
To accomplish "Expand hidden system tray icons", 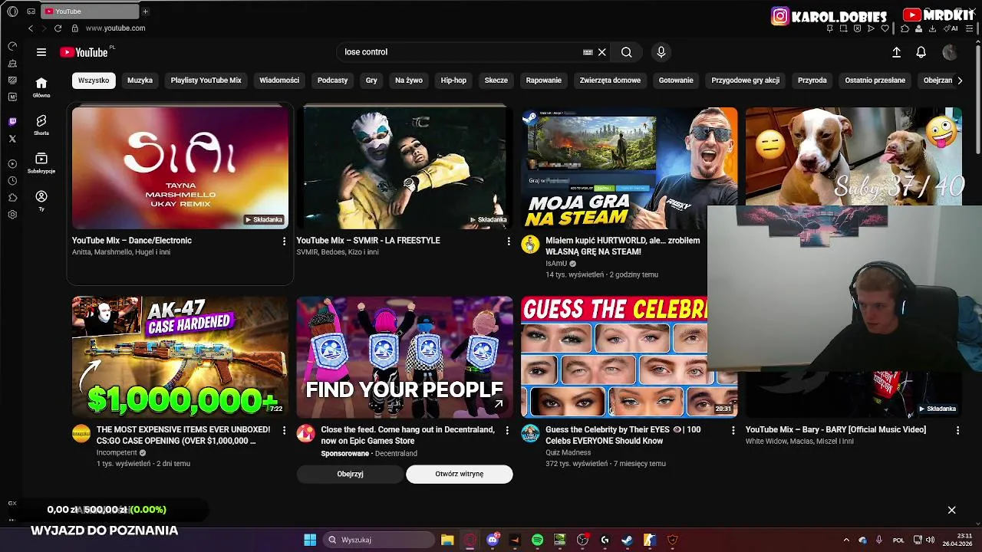I will tap(846, 540).
